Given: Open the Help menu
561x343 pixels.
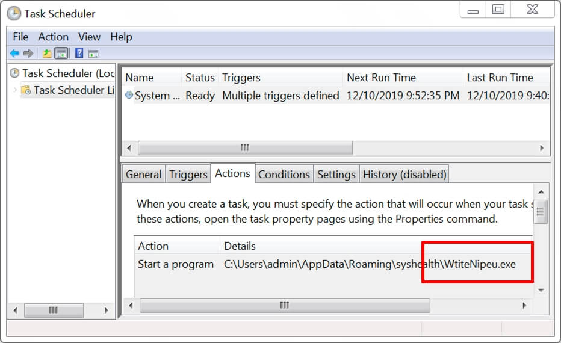Looking at the screenshot, I should [x=121, y=37].
